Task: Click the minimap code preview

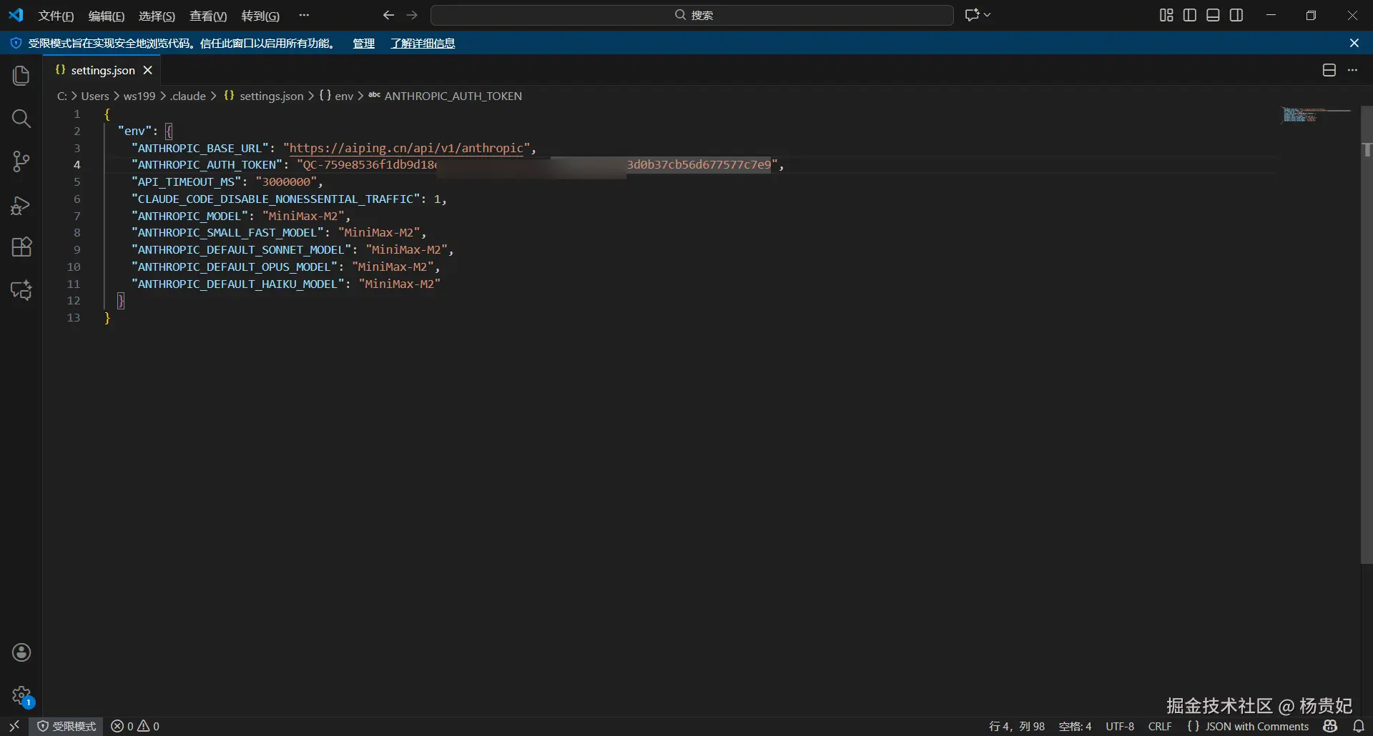Action: click(x=1316, y=114)
